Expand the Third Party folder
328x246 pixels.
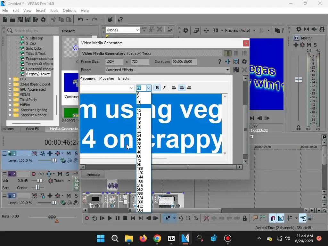pyautogui.click(x=10, y=100)
